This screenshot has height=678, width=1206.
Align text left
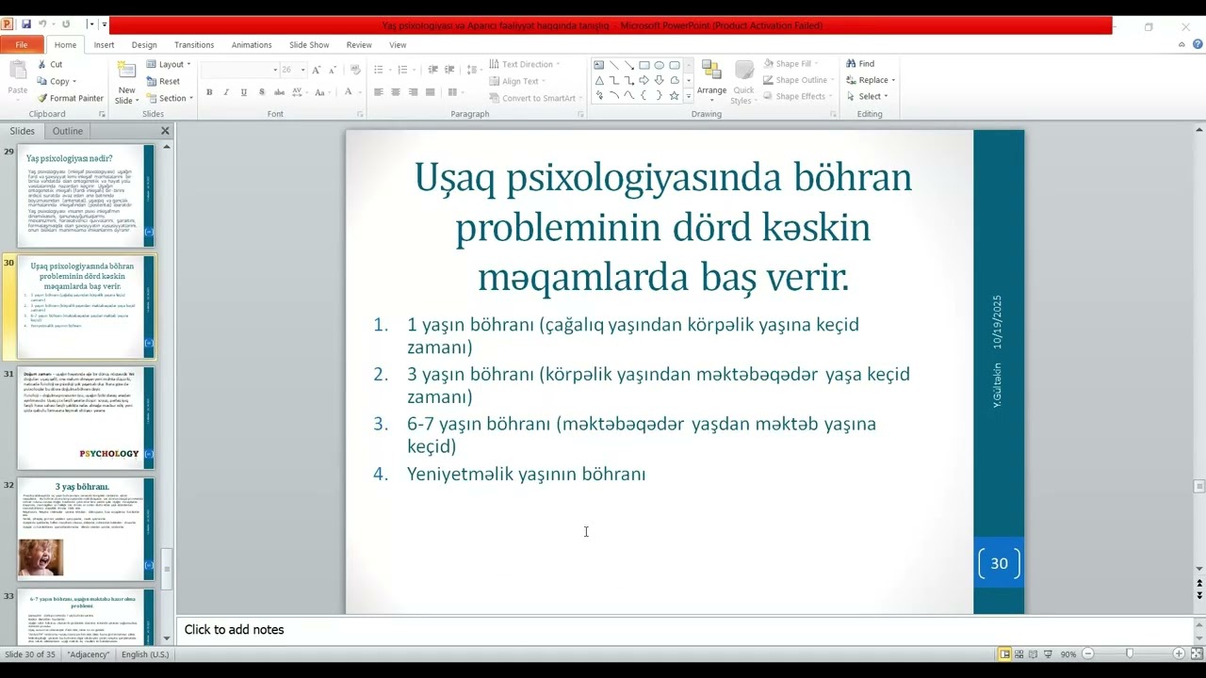point(378,92)
